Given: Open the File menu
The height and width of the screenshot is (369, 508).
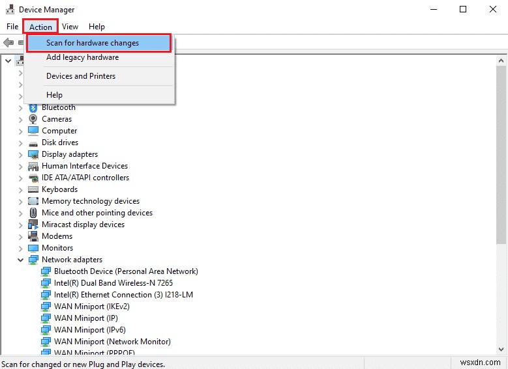Looking at the screenshot, I should point(12,27).
